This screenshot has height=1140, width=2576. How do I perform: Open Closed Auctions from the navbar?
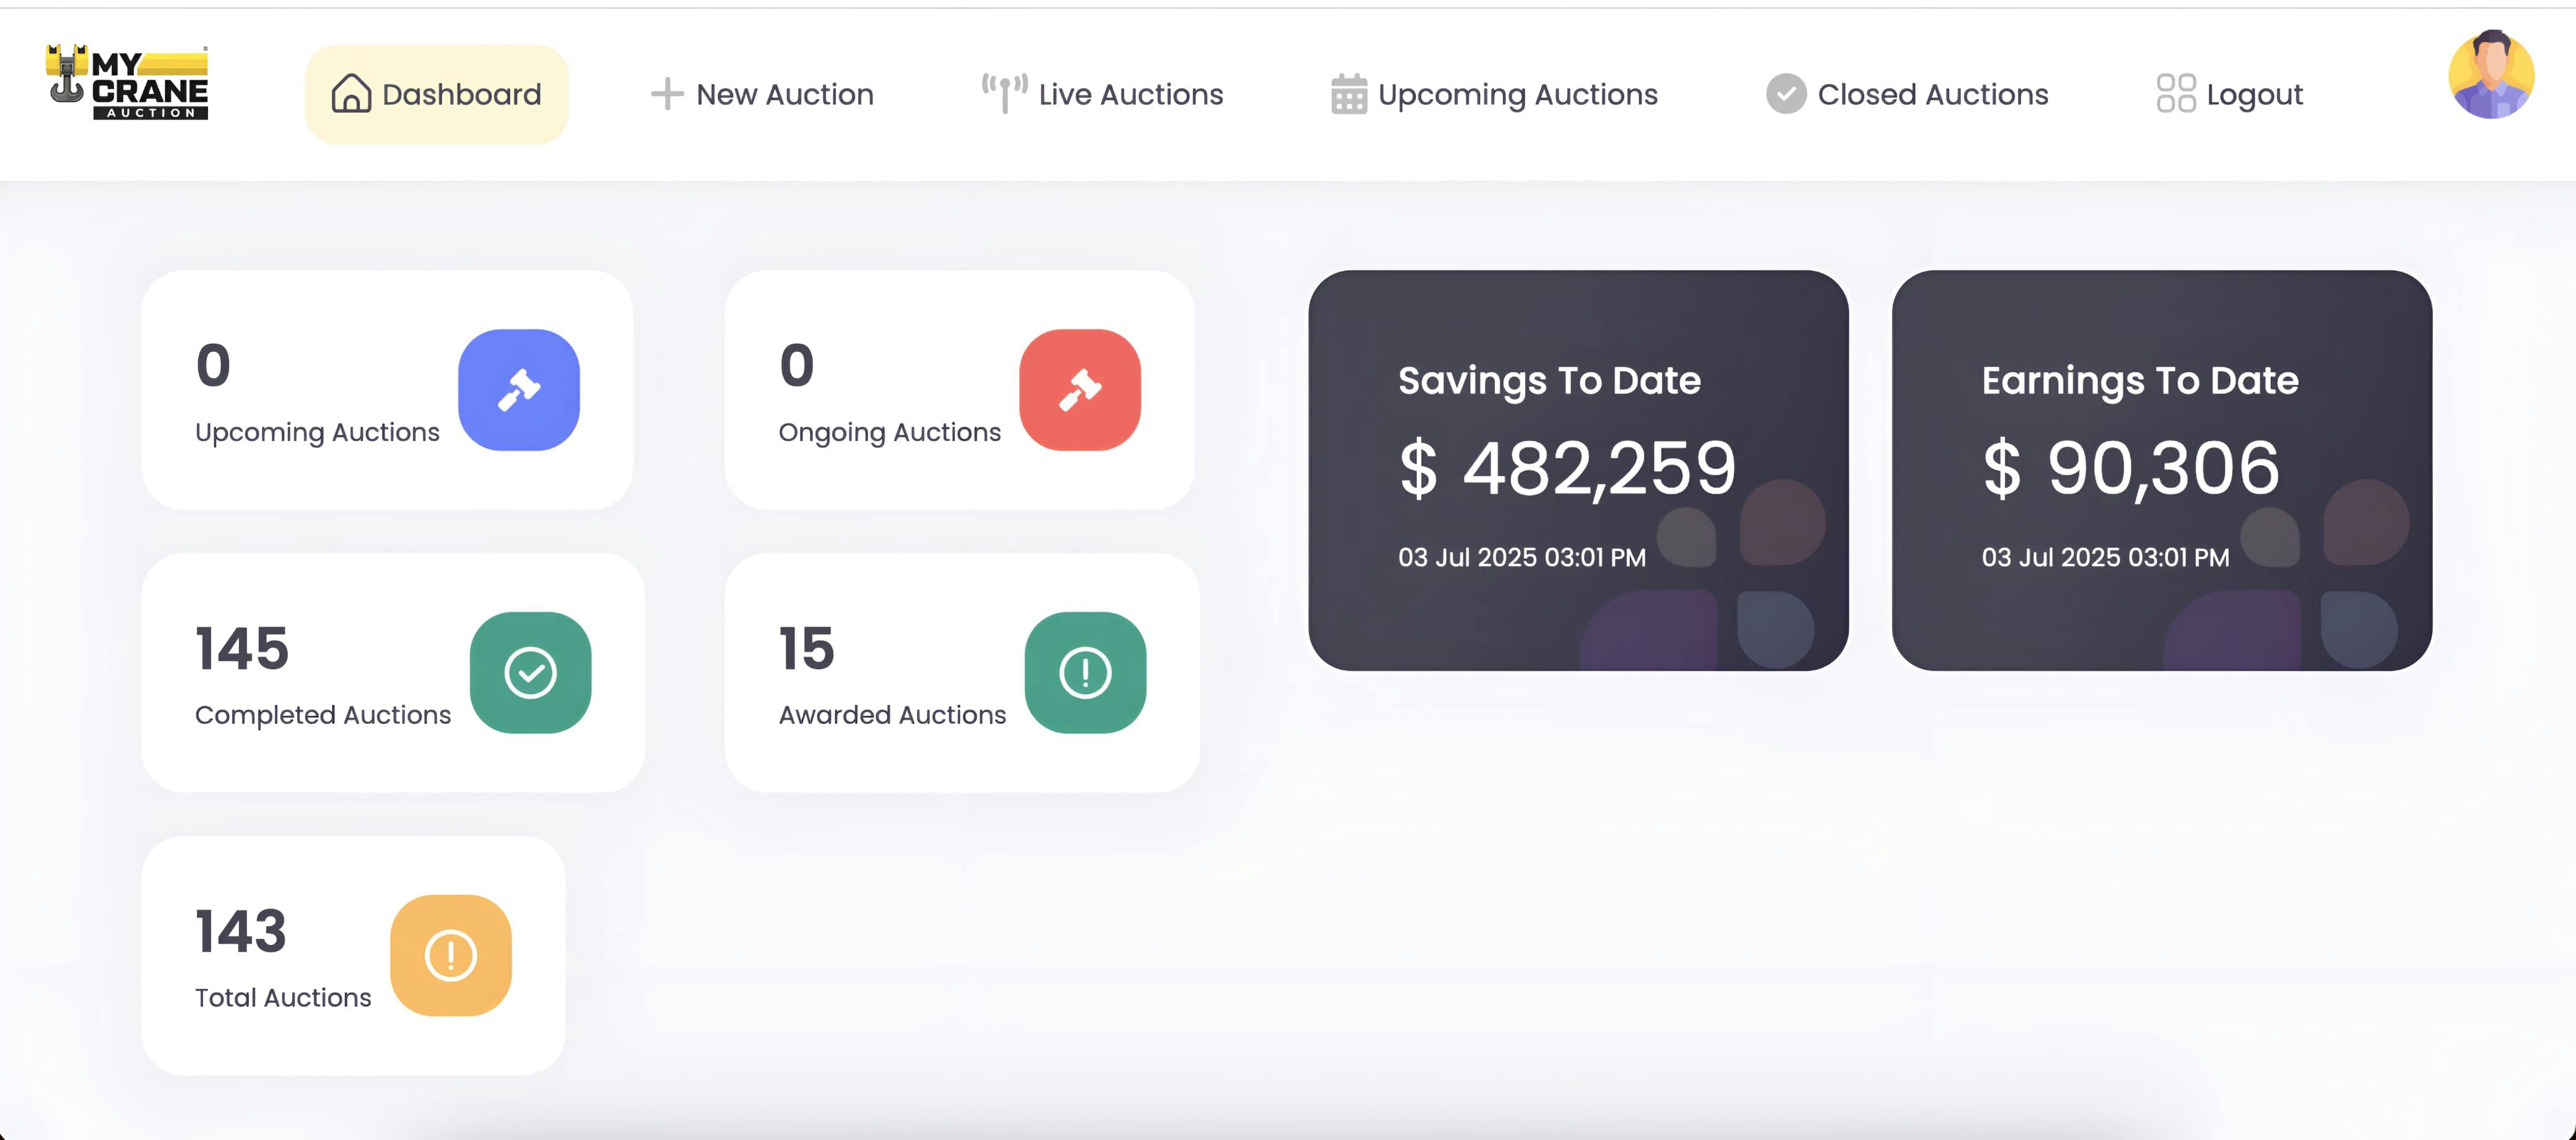coord(1932,94)
